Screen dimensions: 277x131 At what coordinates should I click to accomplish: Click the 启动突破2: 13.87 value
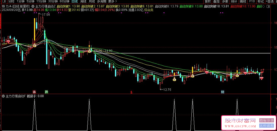[93, 7]
